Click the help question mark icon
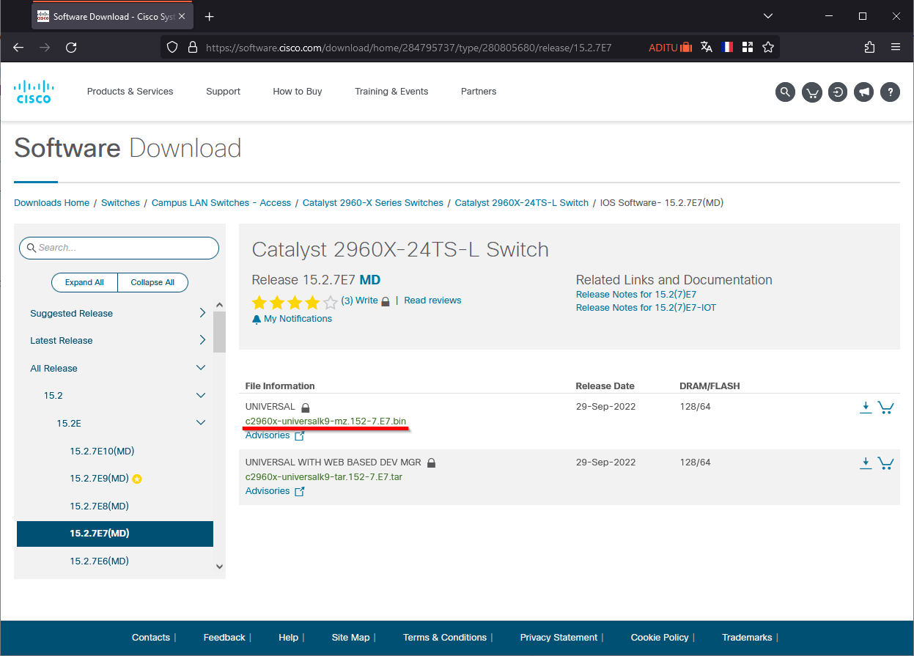914x656 pixels. pos(890,92)
